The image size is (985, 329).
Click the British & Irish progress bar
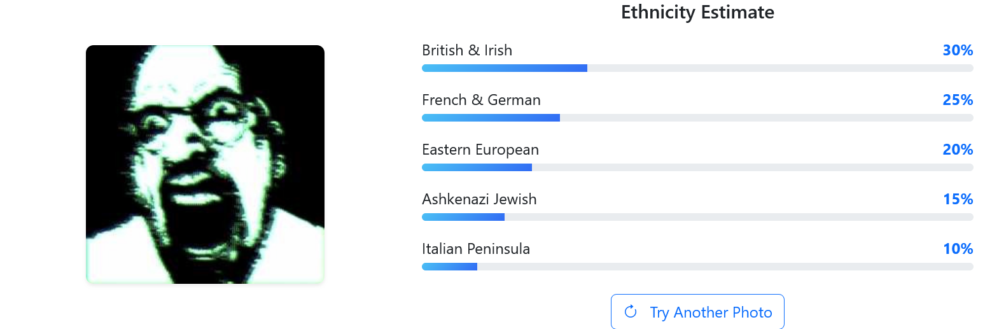(697, 68)
